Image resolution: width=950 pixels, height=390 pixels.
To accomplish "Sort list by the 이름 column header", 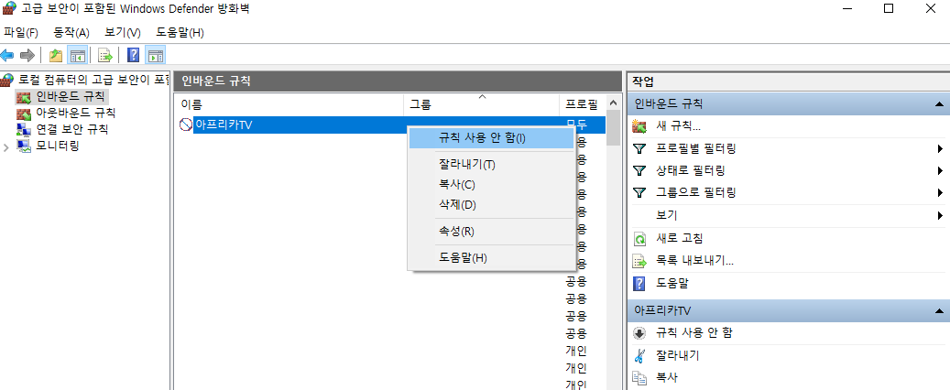I will coord(289,104).
